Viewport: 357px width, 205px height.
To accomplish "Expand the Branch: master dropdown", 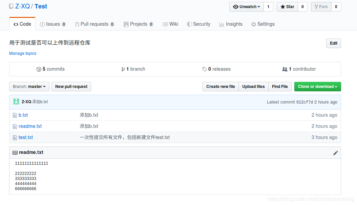I will click(x=29, y=87).
